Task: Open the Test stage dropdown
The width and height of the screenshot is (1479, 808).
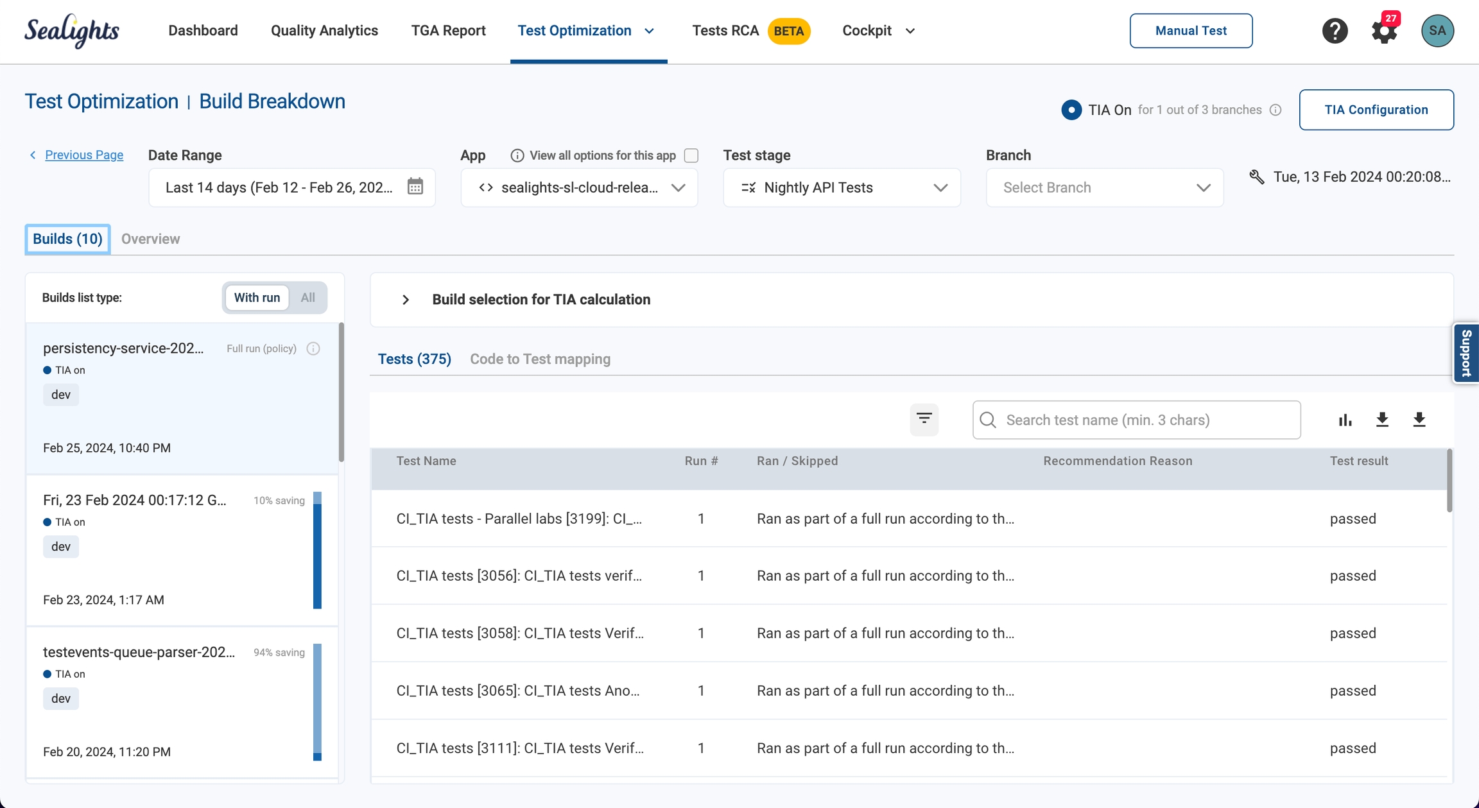Action: coord(842,187)
